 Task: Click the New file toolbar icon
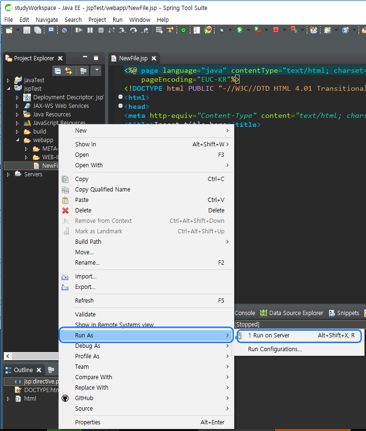9,30
